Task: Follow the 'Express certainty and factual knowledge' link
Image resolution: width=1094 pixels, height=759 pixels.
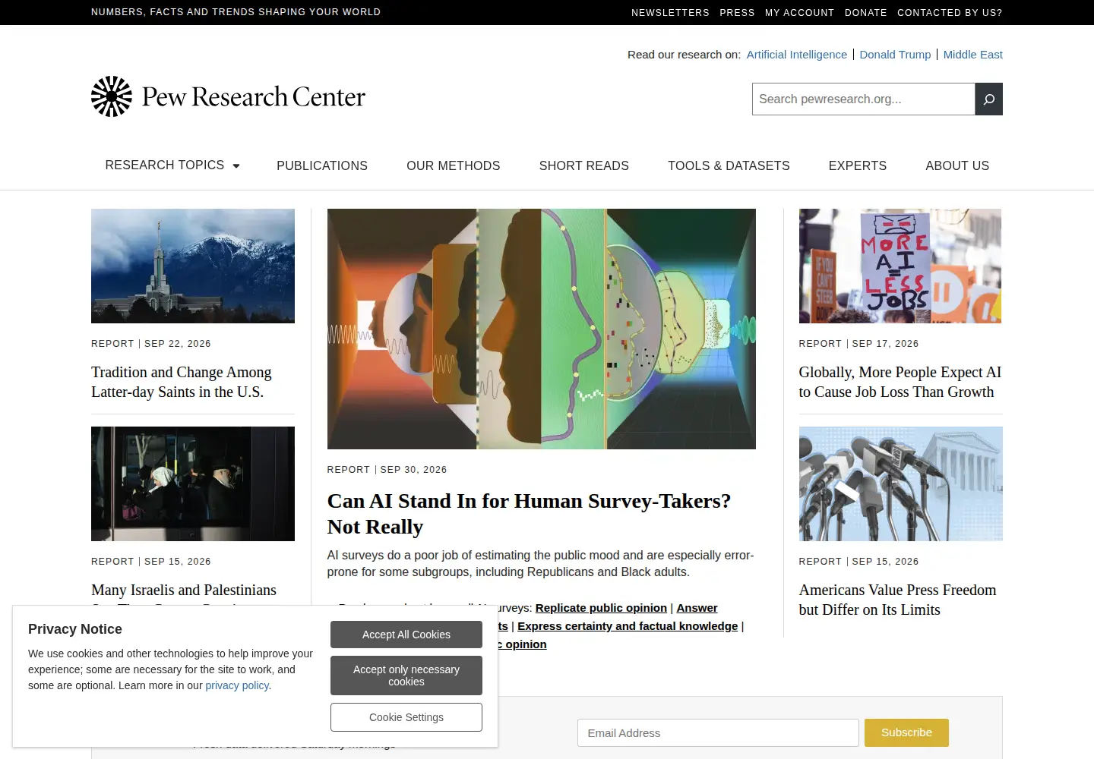Action: [x=628, y=626]
